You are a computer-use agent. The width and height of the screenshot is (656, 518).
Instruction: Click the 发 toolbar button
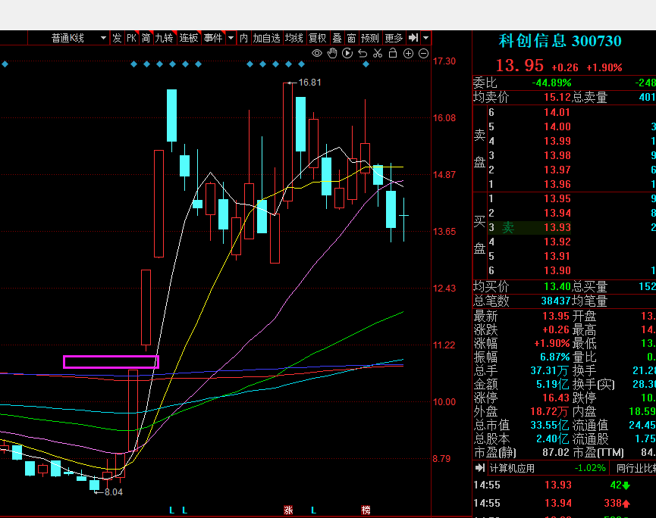coord(117,38)
